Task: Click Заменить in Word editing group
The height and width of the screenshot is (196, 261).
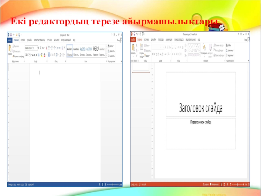Action: [x=111, y=51]
